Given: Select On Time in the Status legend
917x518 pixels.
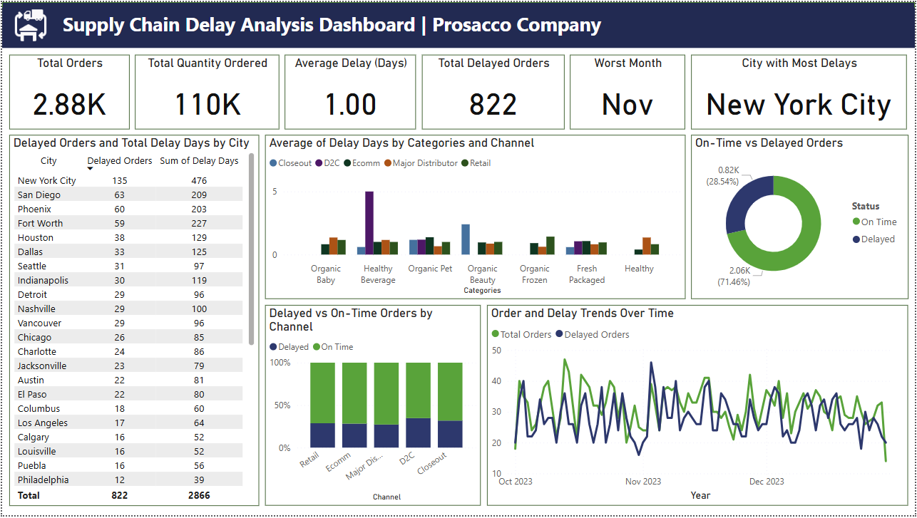Looking at the screenshot, I should pyautogui.click(x=874, y=221).
